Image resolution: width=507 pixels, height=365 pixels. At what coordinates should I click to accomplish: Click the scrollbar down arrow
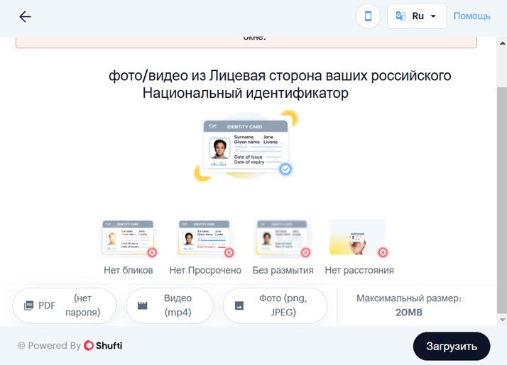(503, 320)
